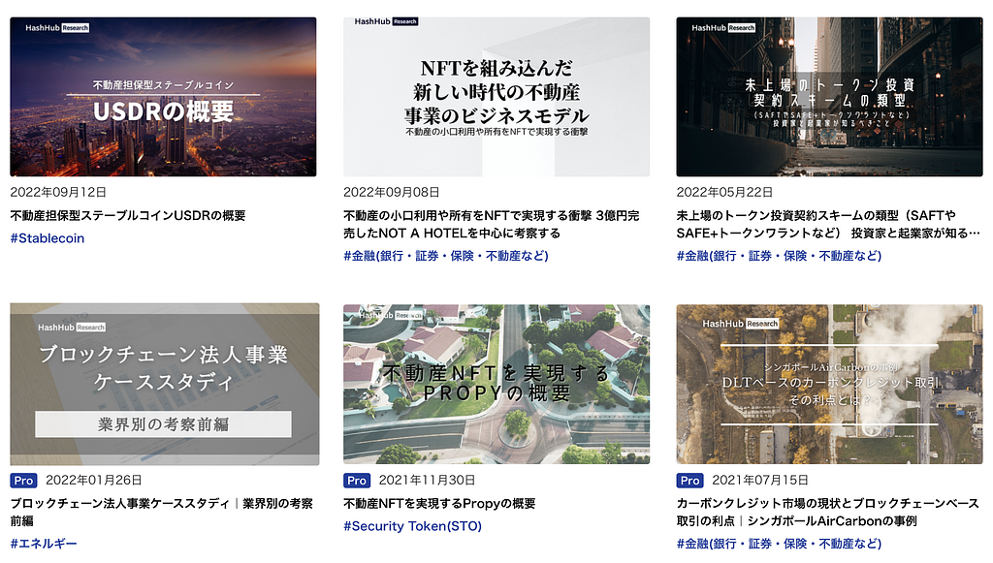Click #金融 tag under NOT A HOTEL article
This screenshot has width=993, height=563.
446,256
